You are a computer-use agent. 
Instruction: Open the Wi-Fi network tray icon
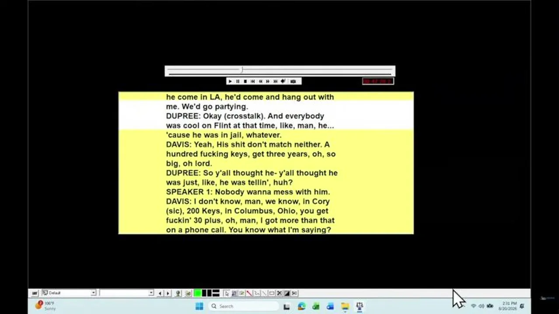point(473,306)
